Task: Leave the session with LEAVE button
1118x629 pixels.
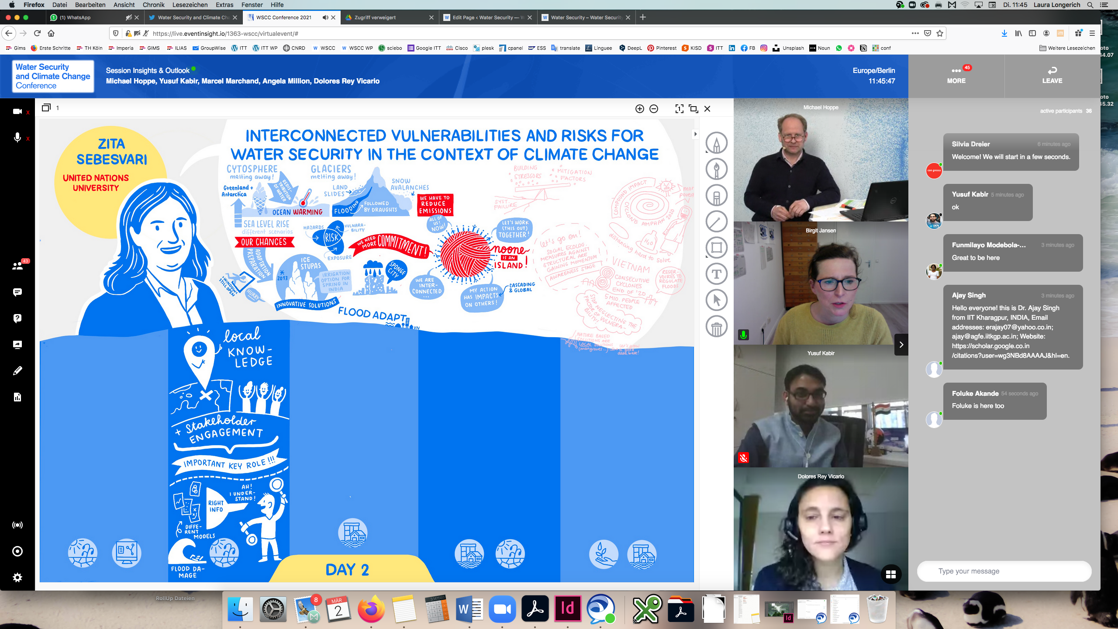Action: click(1052, 76)
